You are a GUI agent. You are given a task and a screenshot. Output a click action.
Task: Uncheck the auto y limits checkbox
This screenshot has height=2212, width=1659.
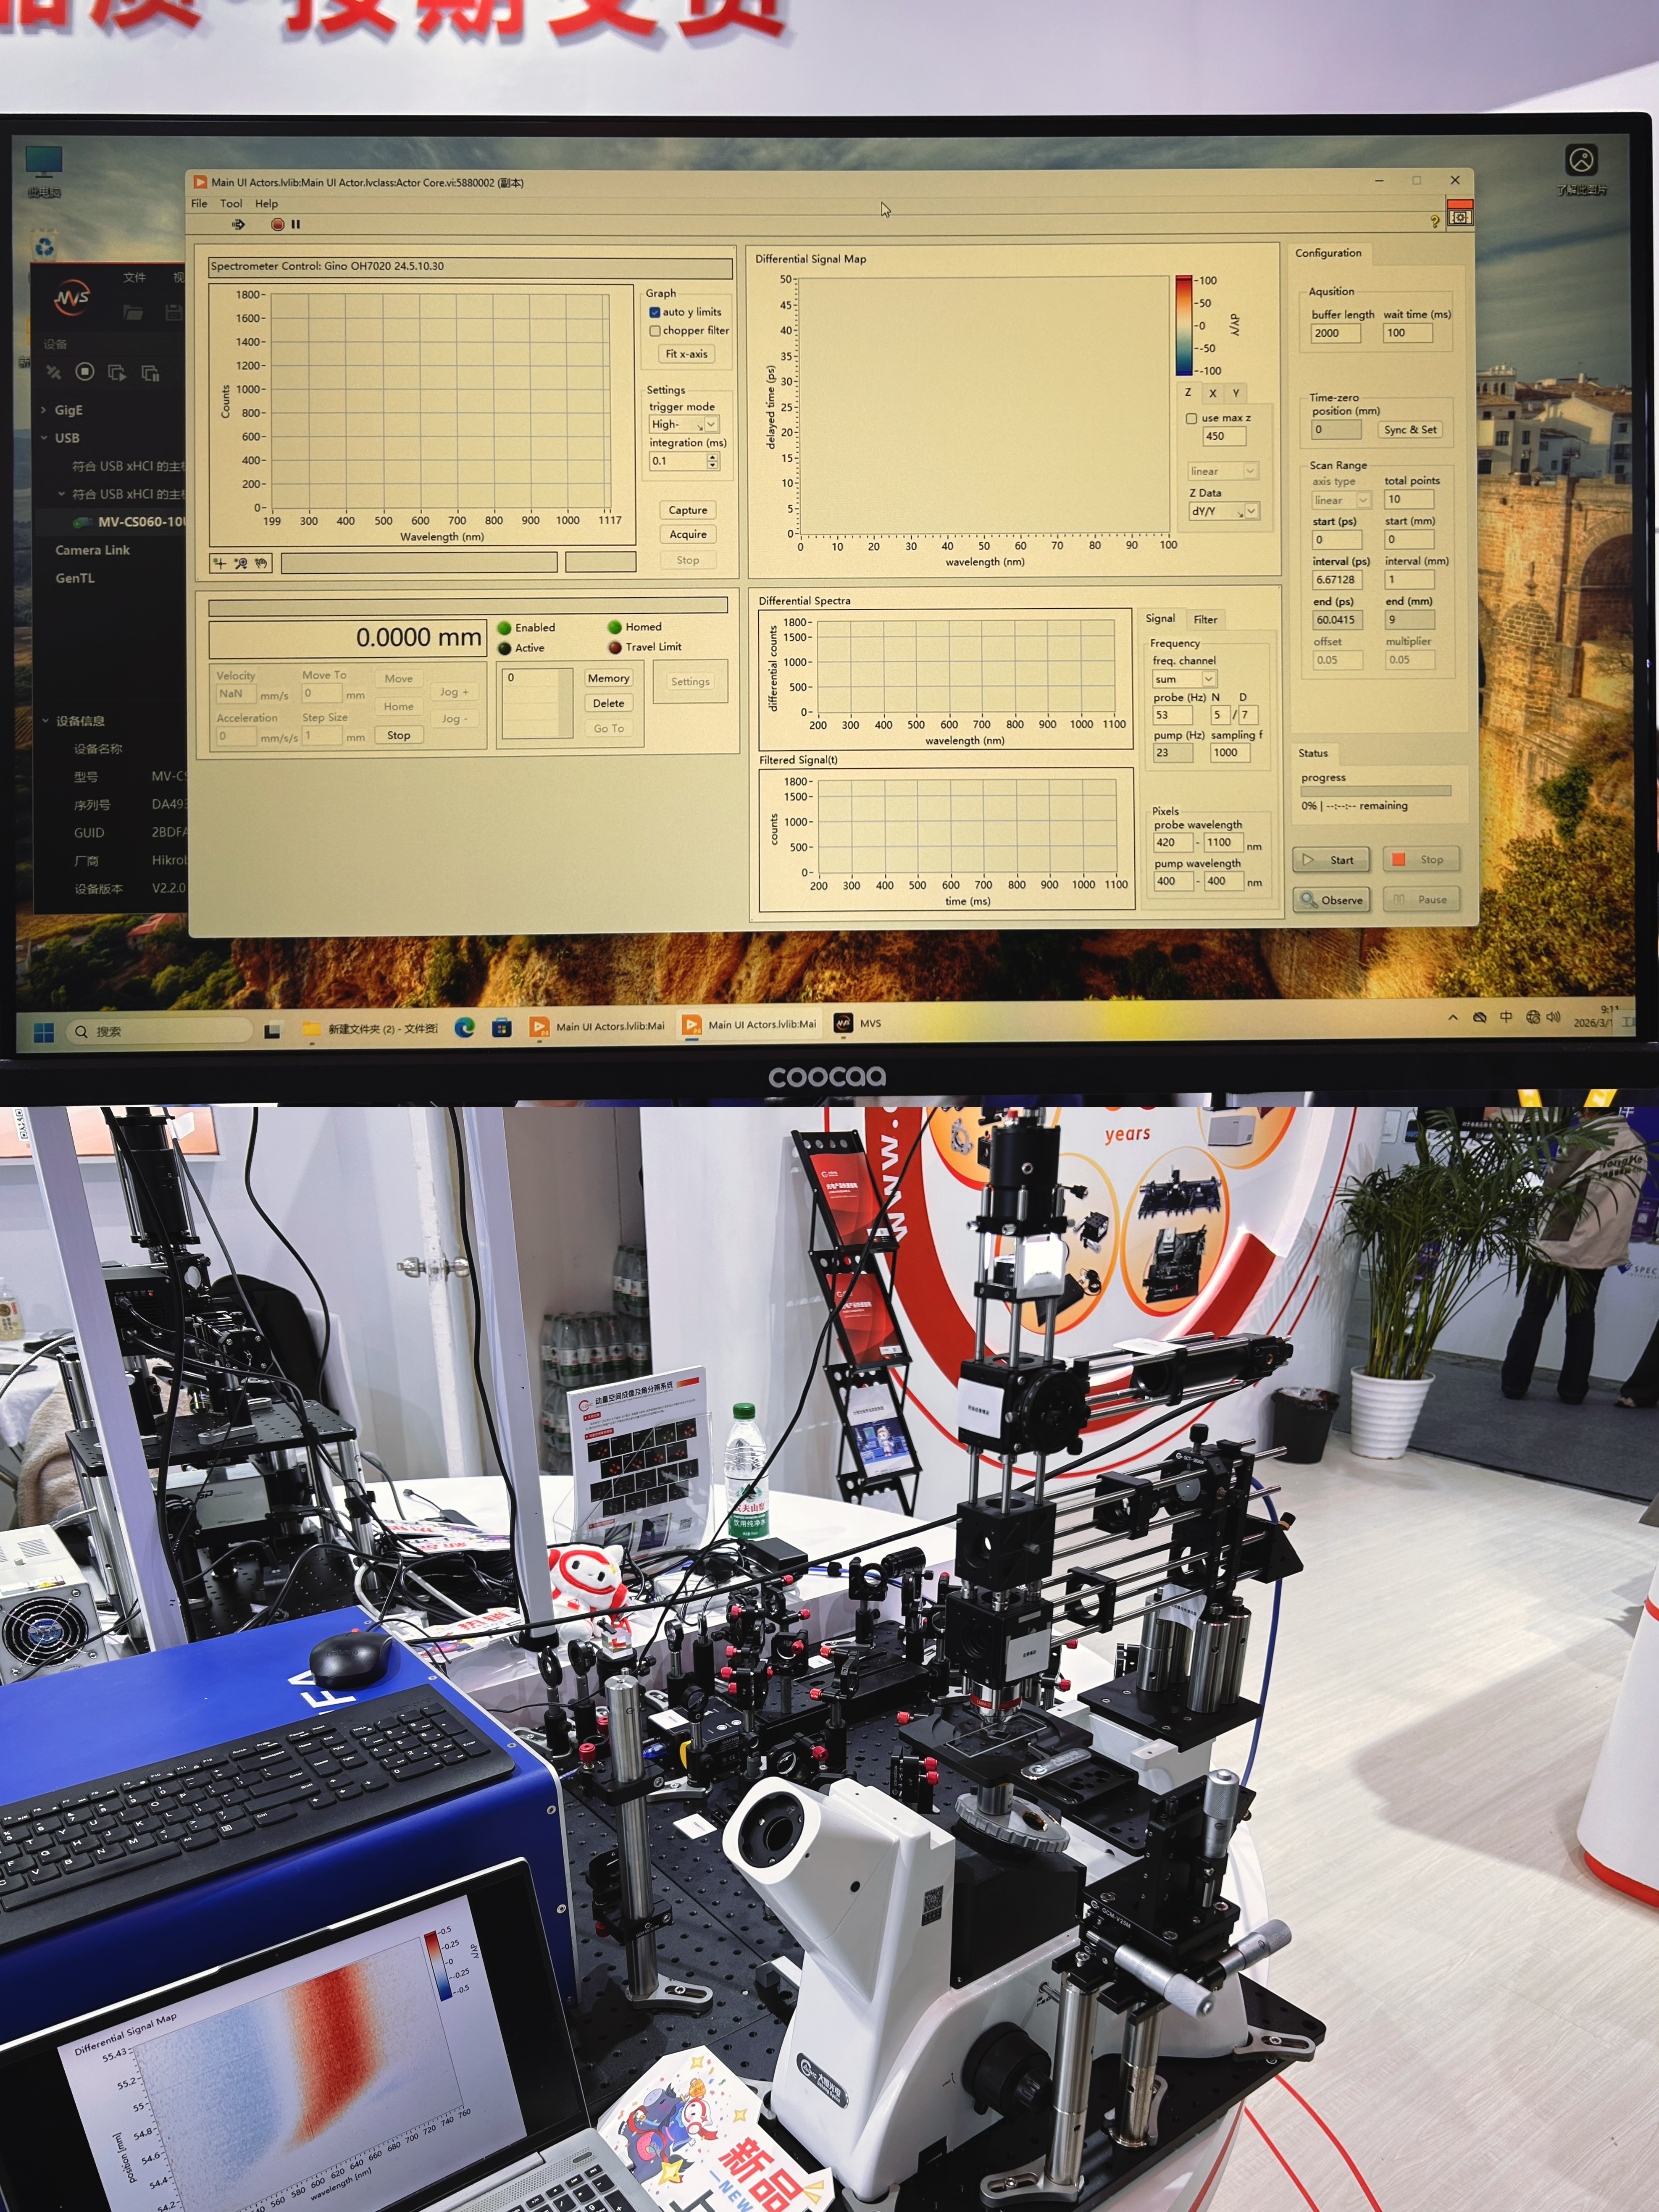pyautogui.click(x=654, y=312)
